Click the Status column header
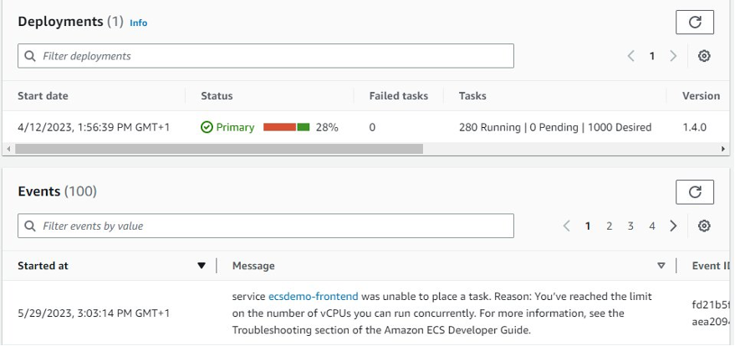Screen dimensions: 735x346 217,96
